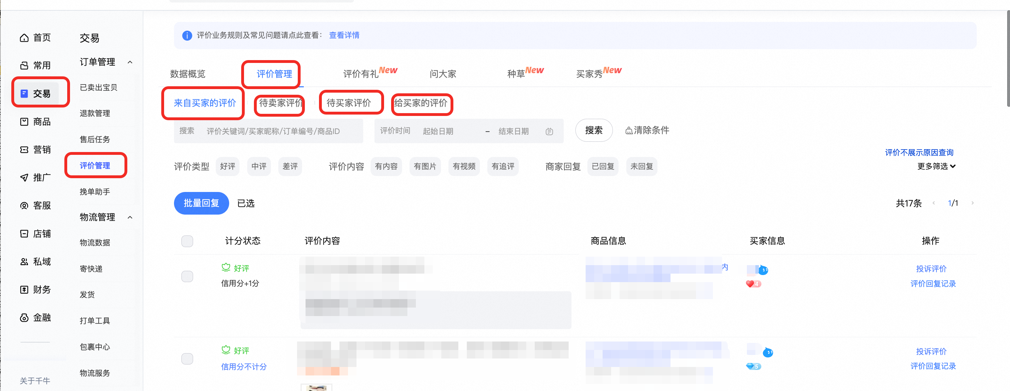The image size is (1010, 391).
Task: Open the 营销 marketing icon
Action: click(x=24, y=150)
